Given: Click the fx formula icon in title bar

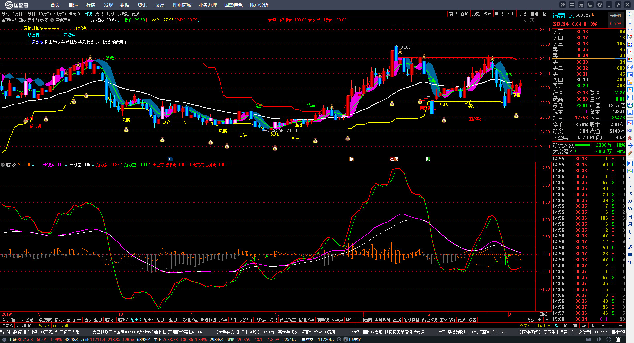Looking at the screenshot, I should pyautogui.click(x=581, y=5).
